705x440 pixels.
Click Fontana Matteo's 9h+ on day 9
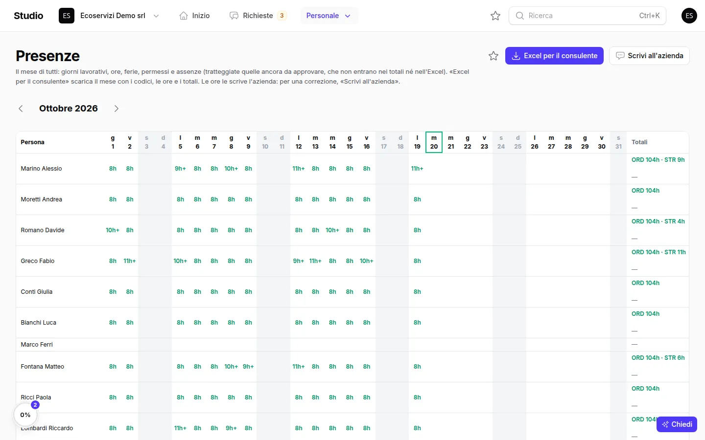[x=248, y=367]
